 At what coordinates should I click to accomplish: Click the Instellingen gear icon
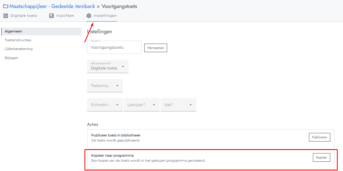[89, 16]
